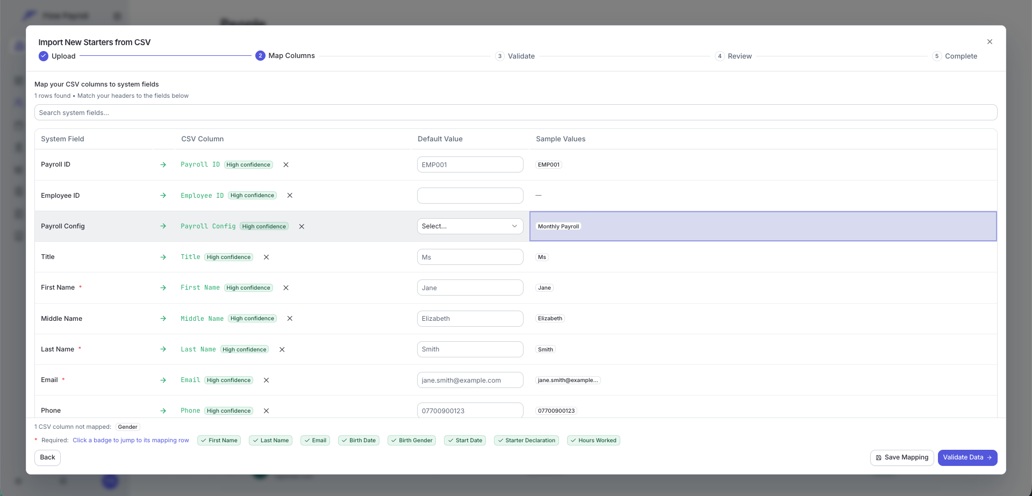The image size is (1032, 496).
Task: Open the Review step
Action: click(734, 56)
